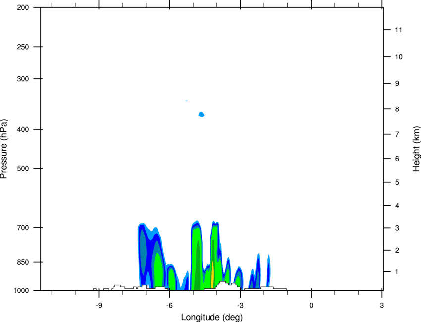421x322 pixels.
Task: Pick the -3 longitude tick label
Action: click(x=240, y=305)
